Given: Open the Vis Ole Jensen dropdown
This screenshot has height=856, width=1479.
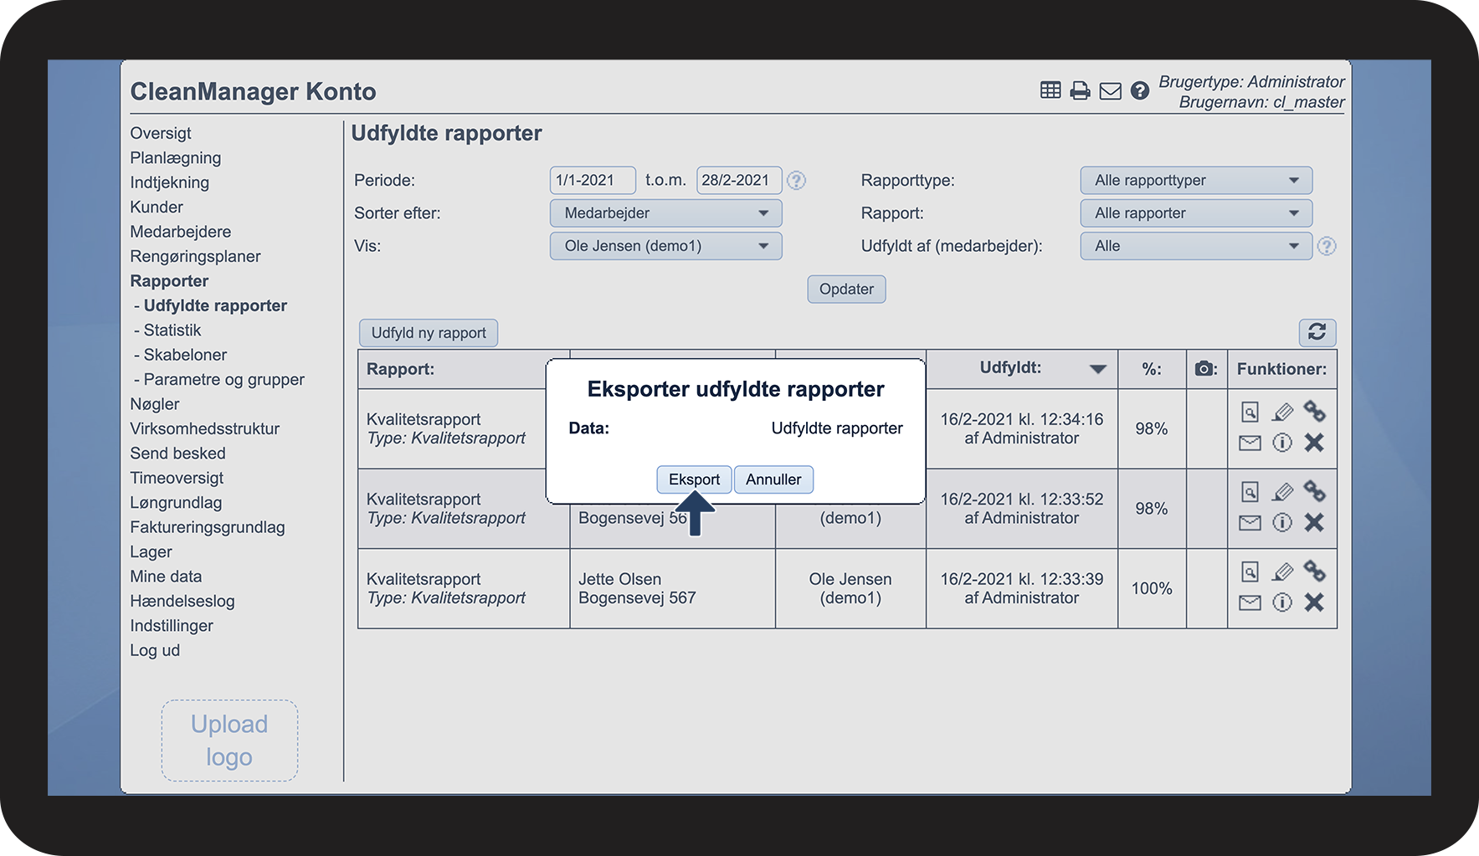Looking at the screenshot, I should click(665, 246).
